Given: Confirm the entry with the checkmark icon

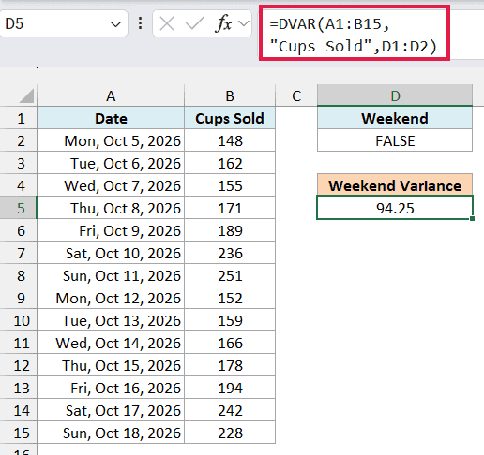Looking at the screenshot, I should click(194, 23).
